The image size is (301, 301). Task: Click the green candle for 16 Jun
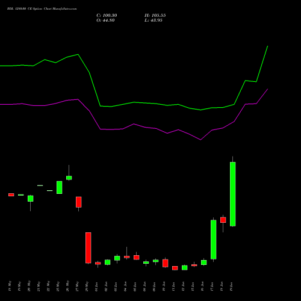[204, 262]
